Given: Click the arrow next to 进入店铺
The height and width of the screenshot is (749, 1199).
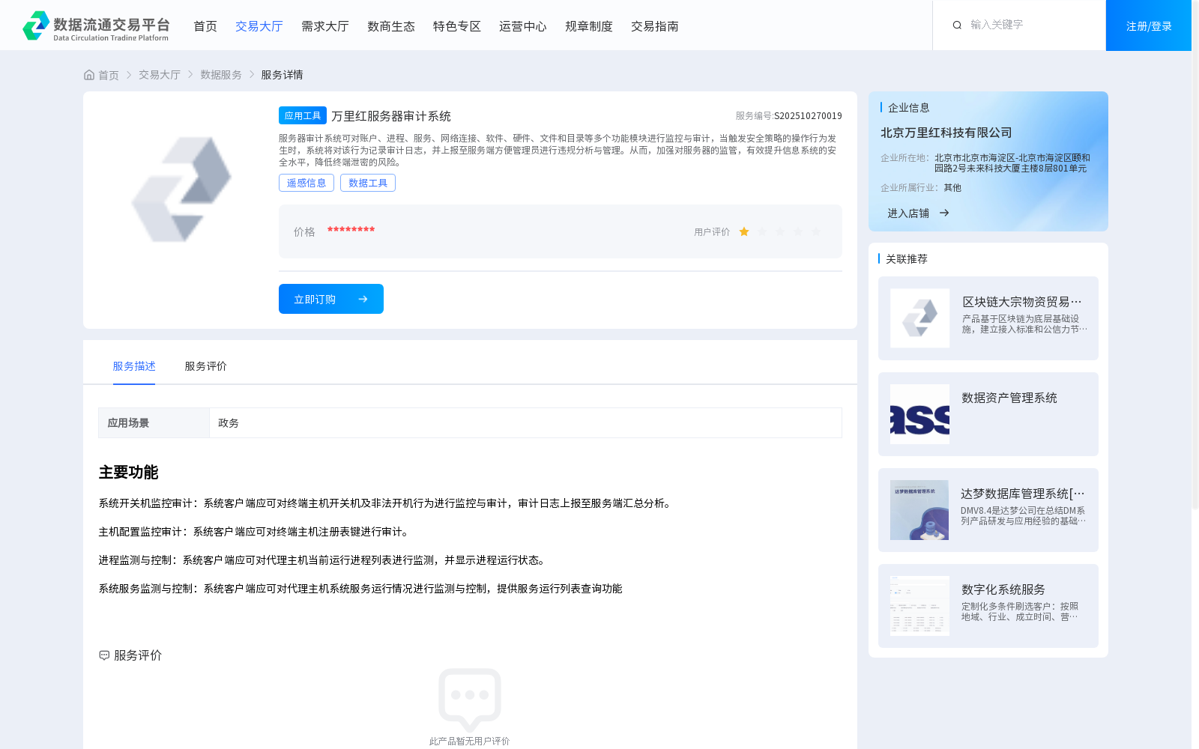Looking at the screenshot, I should (x=944, y=213).
